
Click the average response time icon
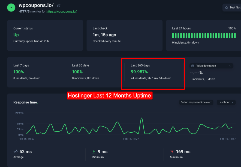point(15,151)
